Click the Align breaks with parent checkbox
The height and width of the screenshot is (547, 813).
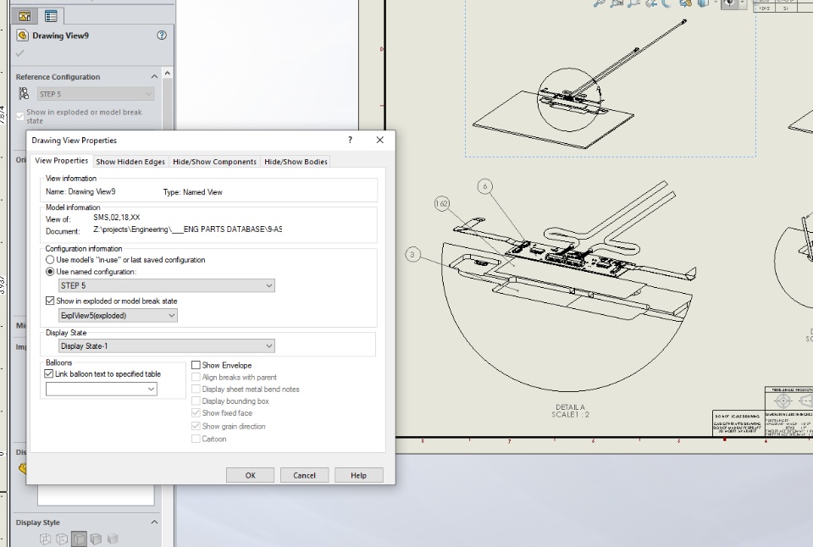coord(196,378)
